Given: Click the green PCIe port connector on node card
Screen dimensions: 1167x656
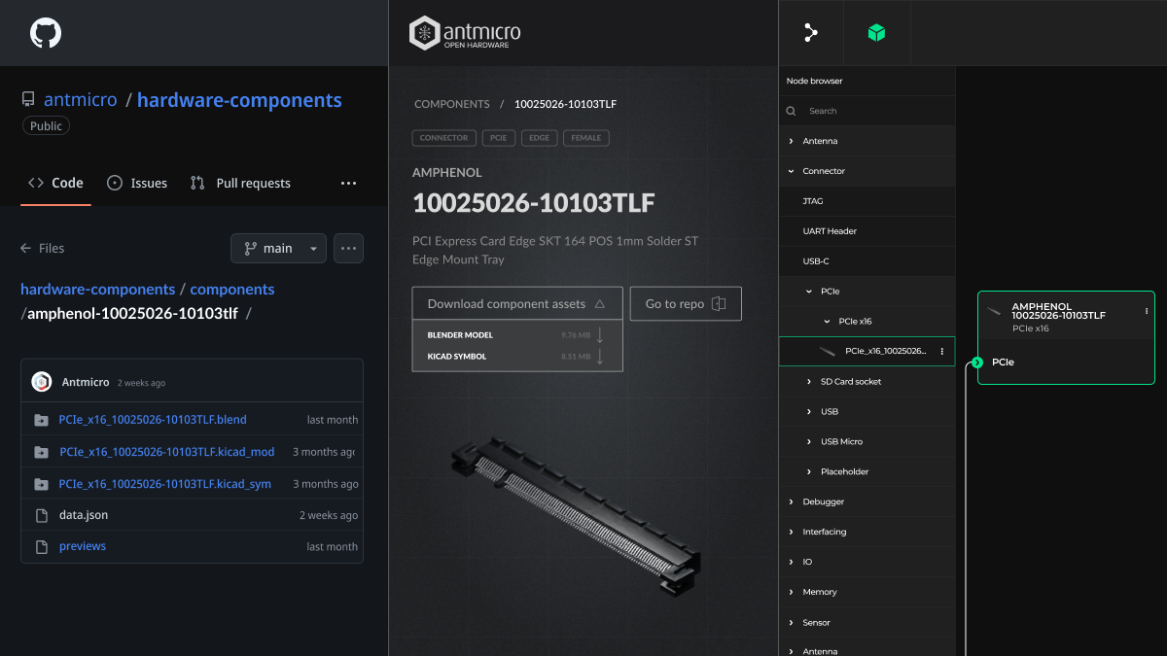Looking at the screenshot, I should [976, 362].
